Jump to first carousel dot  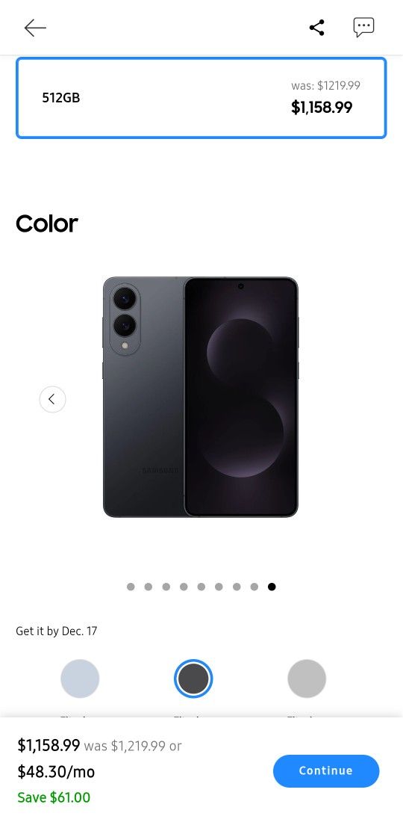(131, 587)
